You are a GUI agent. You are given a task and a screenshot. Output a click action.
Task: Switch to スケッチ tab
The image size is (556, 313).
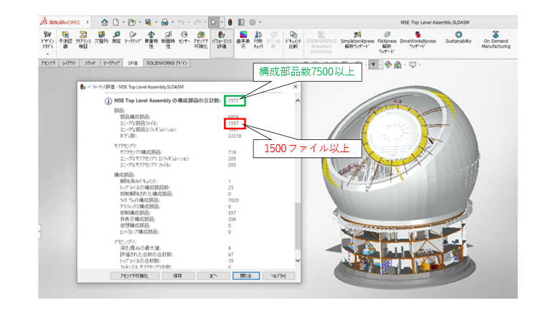90,63
